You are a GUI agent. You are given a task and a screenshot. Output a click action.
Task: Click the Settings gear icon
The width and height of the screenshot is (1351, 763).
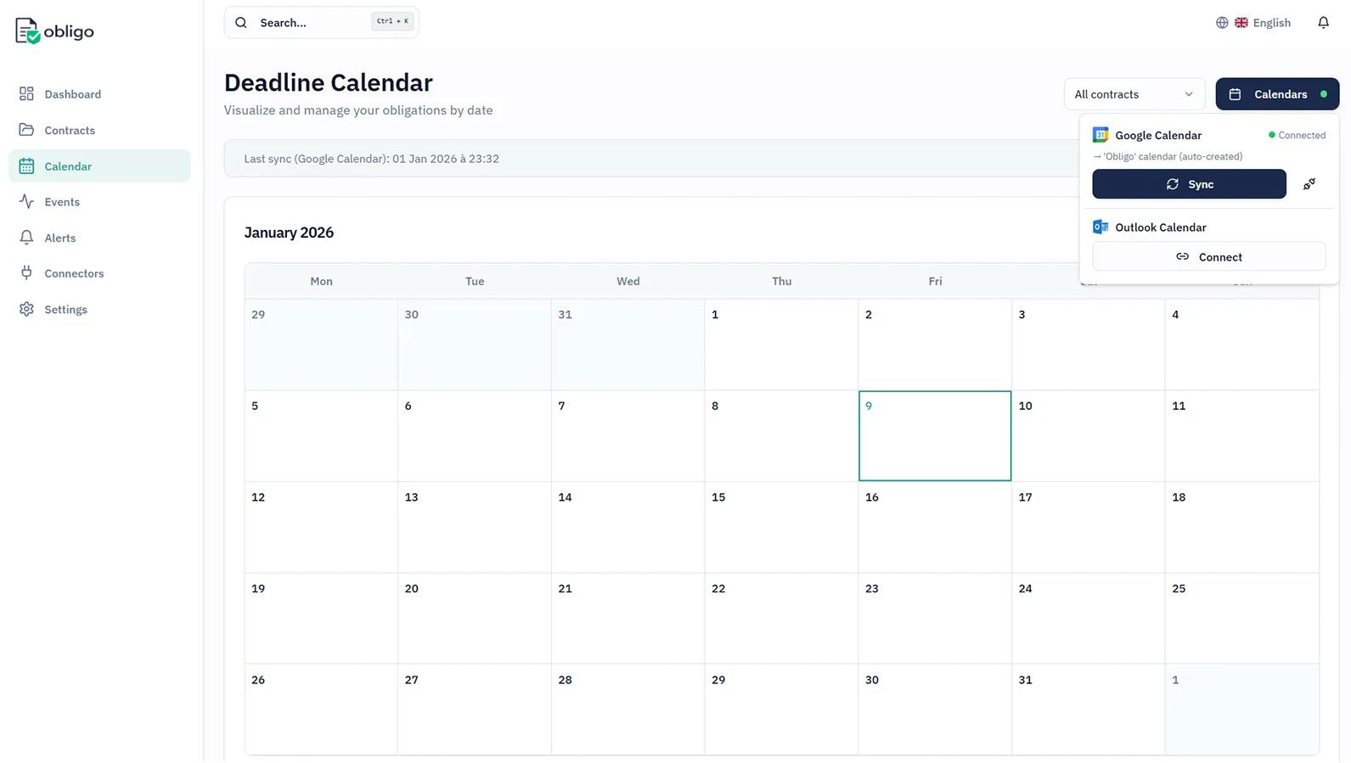pos(27,310)
